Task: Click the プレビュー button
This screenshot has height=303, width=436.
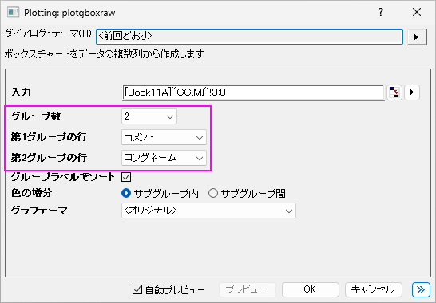Action: click(248, 290)
